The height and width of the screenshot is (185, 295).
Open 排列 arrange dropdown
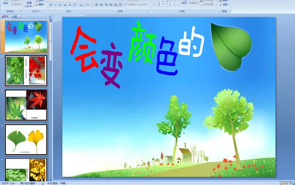(x=184, y=4)
